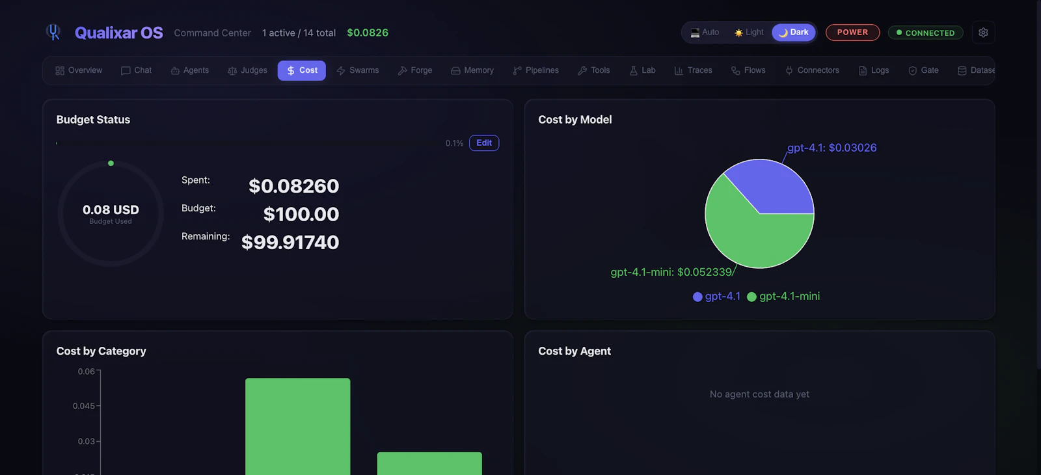The height and width of the screenshot is (475, 1041).
Task: Navigate to the Forge tab
Action: tap(415, 70)
